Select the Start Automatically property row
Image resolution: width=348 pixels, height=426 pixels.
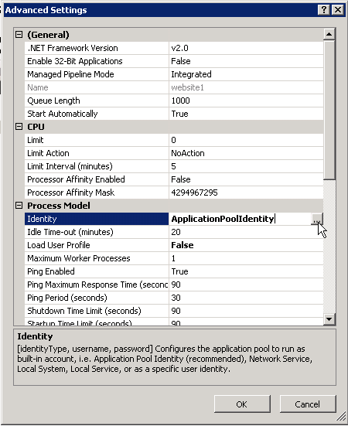click(x=174, y=114)
